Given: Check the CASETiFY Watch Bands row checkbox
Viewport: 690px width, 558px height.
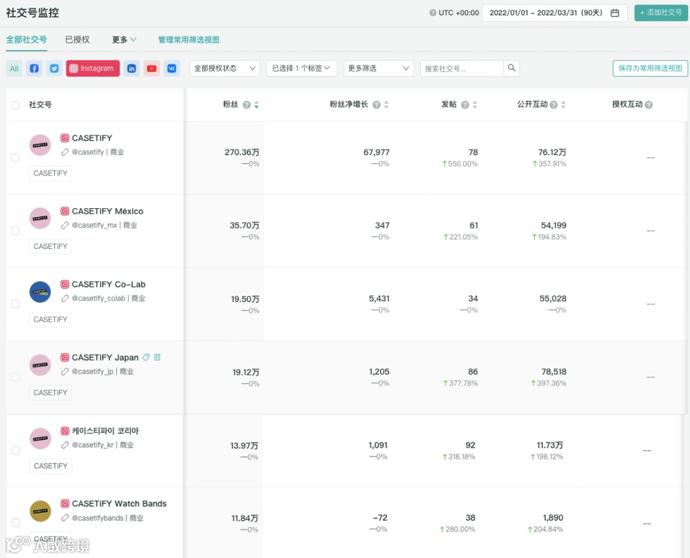Looking at the screenshot, I should (16, 523).
